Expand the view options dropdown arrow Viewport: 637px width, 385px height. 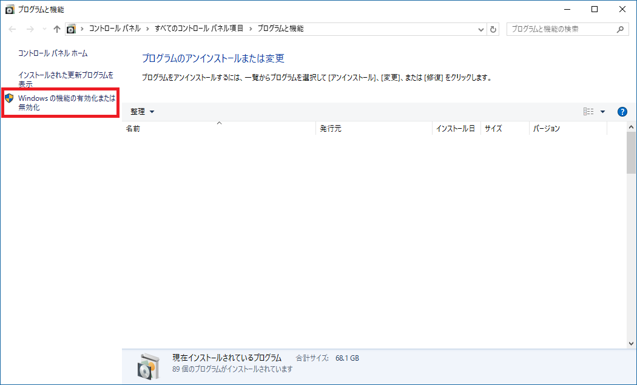(x=602, y=112)
